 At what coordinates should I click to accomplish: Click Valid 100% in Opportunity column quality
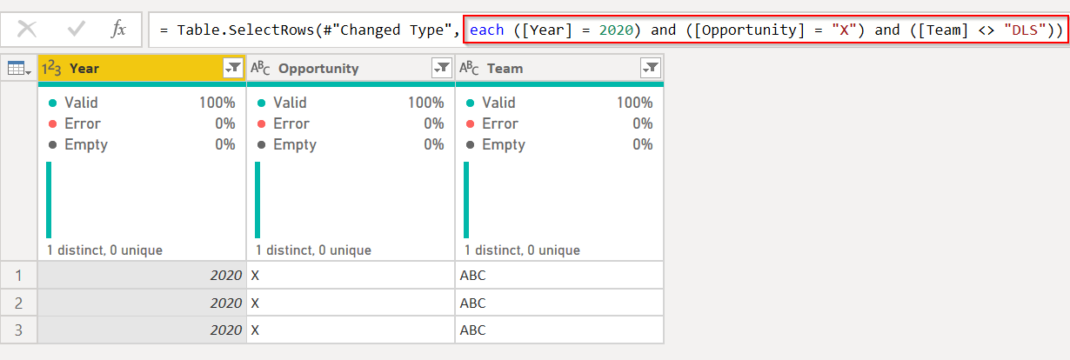(x=351, y=103)
